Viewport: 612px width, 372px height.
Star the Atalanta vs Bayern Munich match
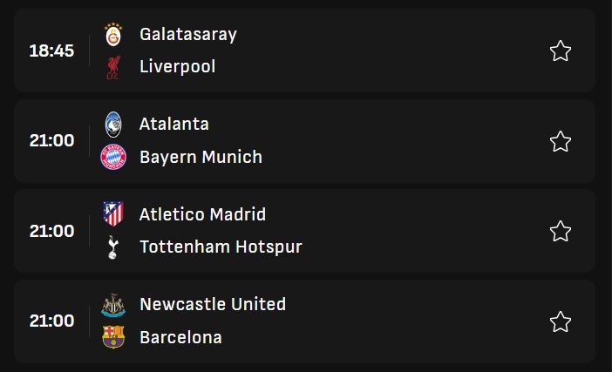[x=561, y=141]
